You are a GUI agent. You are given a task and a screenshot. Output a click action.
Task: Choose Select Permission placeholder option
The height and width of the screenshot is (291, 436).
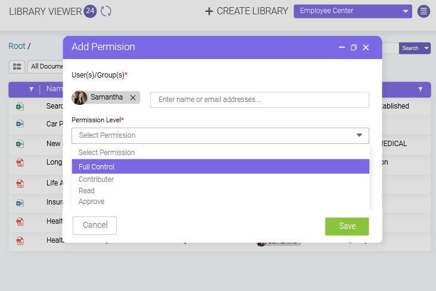pos(220,153)
